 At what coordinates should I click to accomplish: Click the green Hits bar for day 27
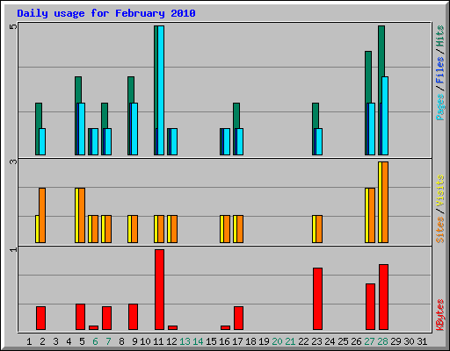(x=368, y=77)
